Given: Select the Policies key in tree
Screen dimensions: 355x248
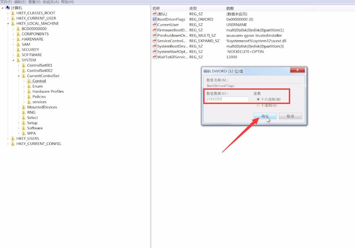Looking at the screenshot, I should click(x=39, y=97).
